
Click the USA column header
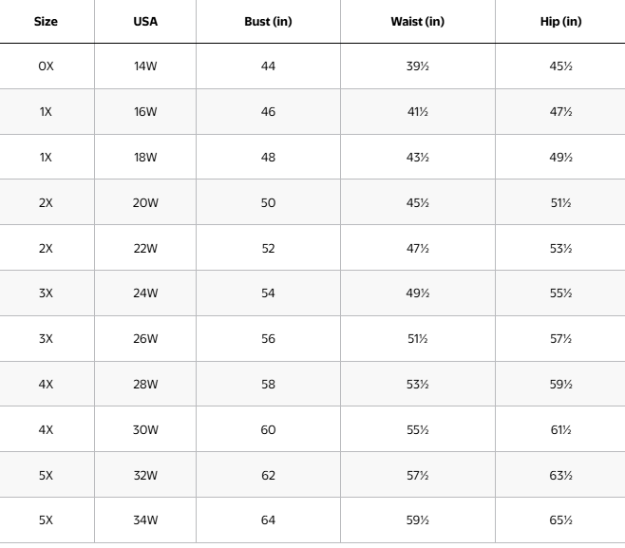145,22
